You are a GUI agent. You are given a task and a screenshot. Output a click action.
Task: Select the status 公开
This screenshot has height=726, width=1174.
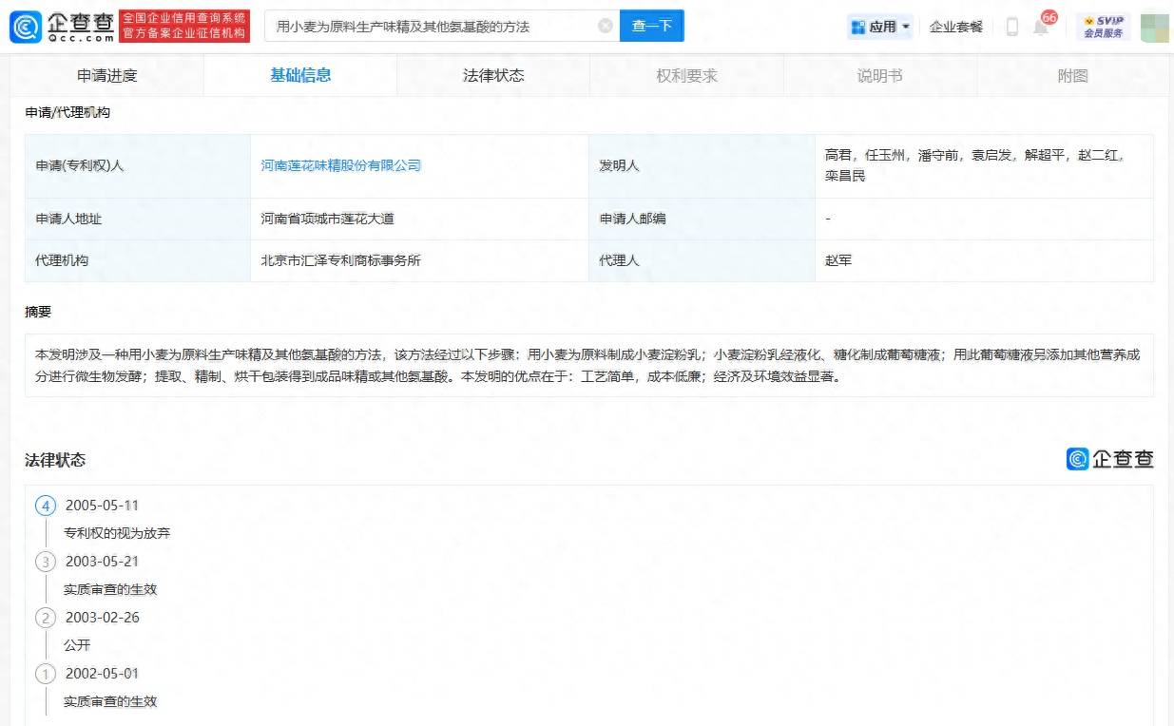pyautogui.click(x=77, y=645)
